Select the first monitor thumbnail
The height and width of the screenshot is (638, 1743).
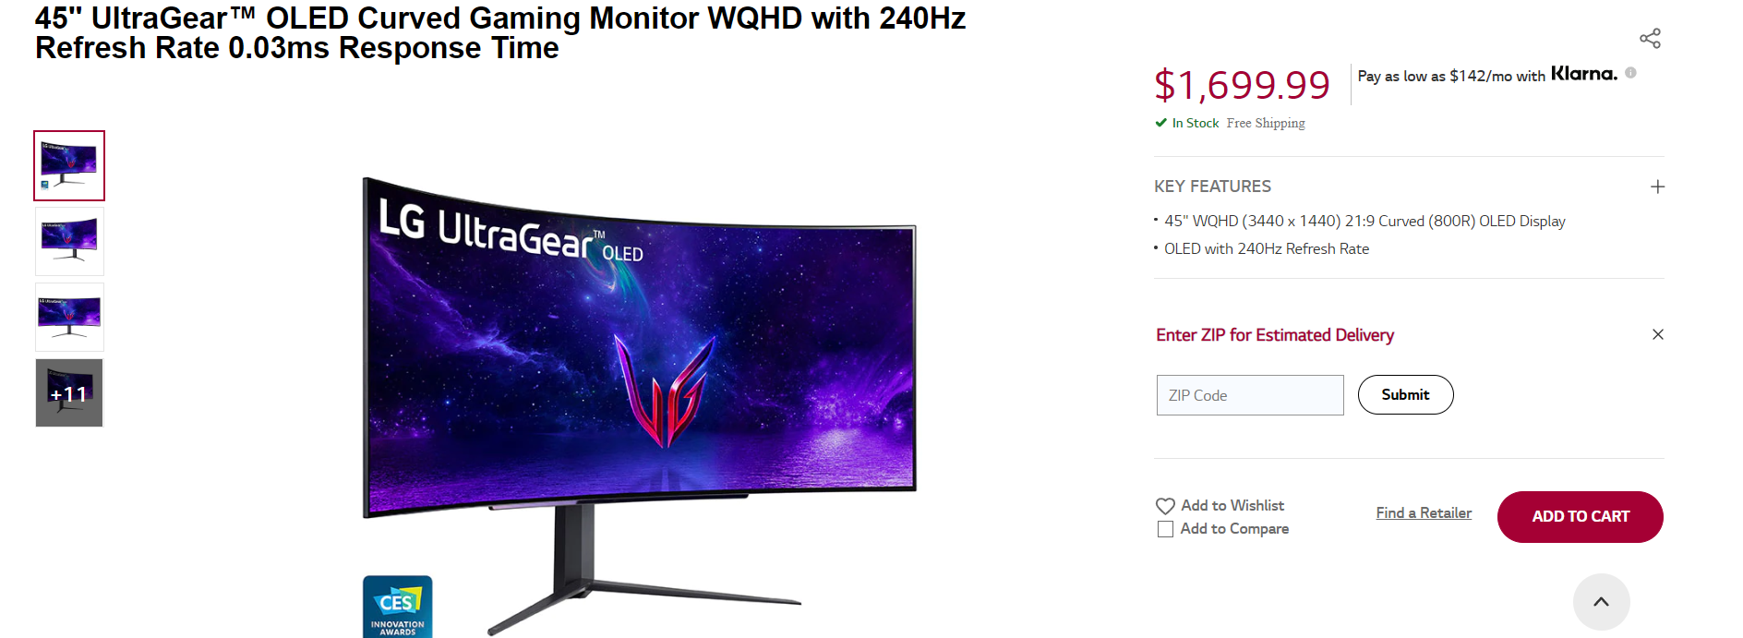coord(69,166)
